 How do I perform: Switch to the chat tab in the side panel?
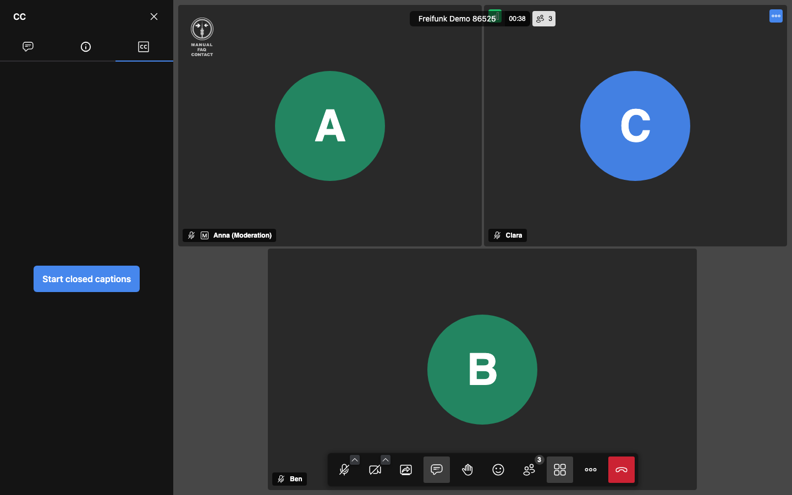[28, 47]
